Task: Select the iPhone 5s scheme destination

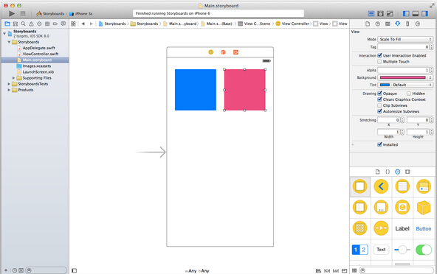Action: [x=81, y=14]
